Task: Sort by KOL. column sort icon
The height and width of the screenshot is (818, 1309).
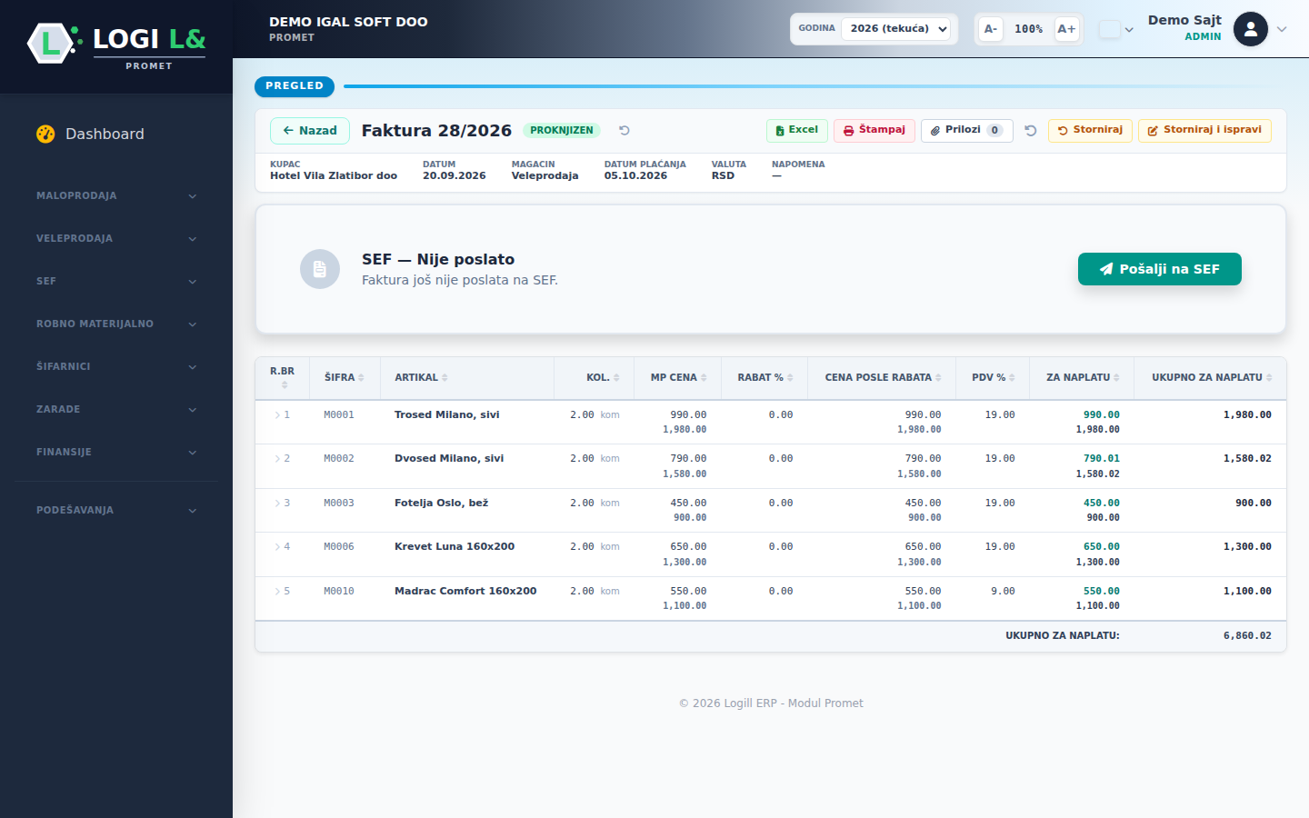Action: pyautogui.click(x=616, y=378)
